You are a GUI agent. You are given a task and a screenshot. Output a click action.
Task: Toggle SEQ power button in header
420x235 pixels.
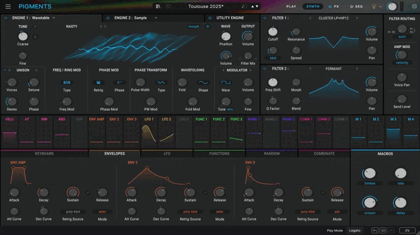[351, 7]
